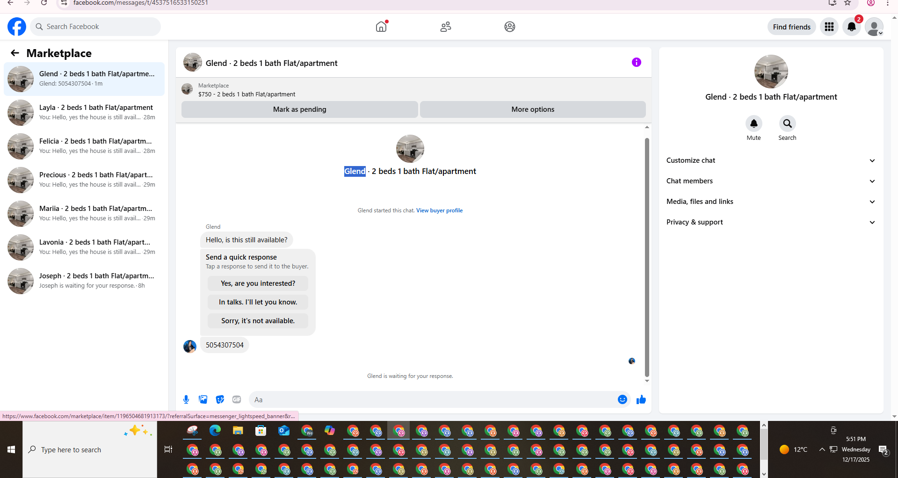Attach a file with the photo icon
The image size is (898, 478).
pos(203,399)
